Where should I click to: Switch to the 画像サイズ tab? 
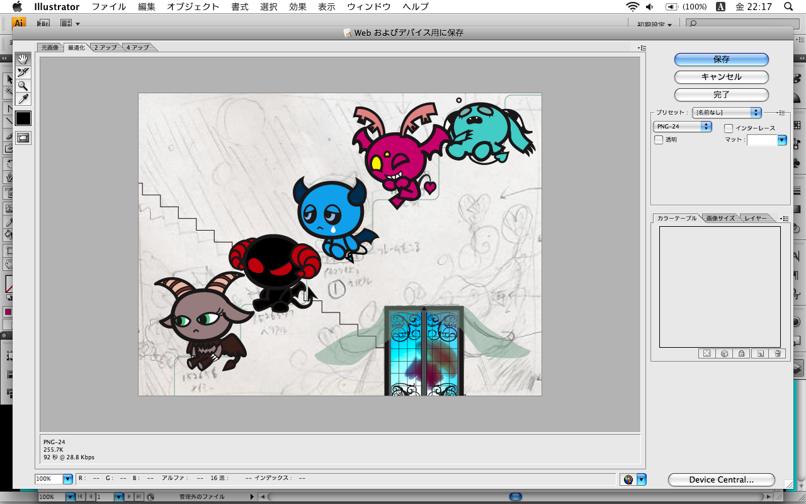pos(720,219)
